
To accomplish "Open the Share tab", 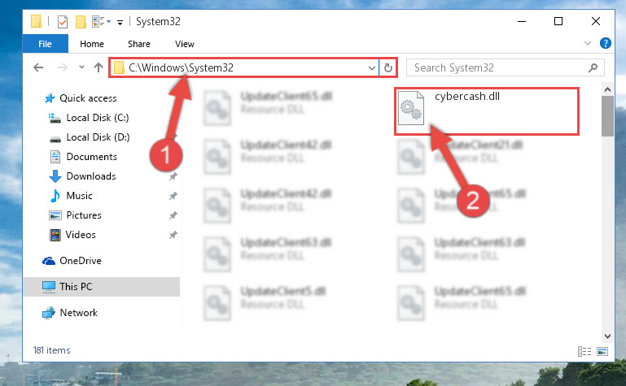I will (139, 44).
